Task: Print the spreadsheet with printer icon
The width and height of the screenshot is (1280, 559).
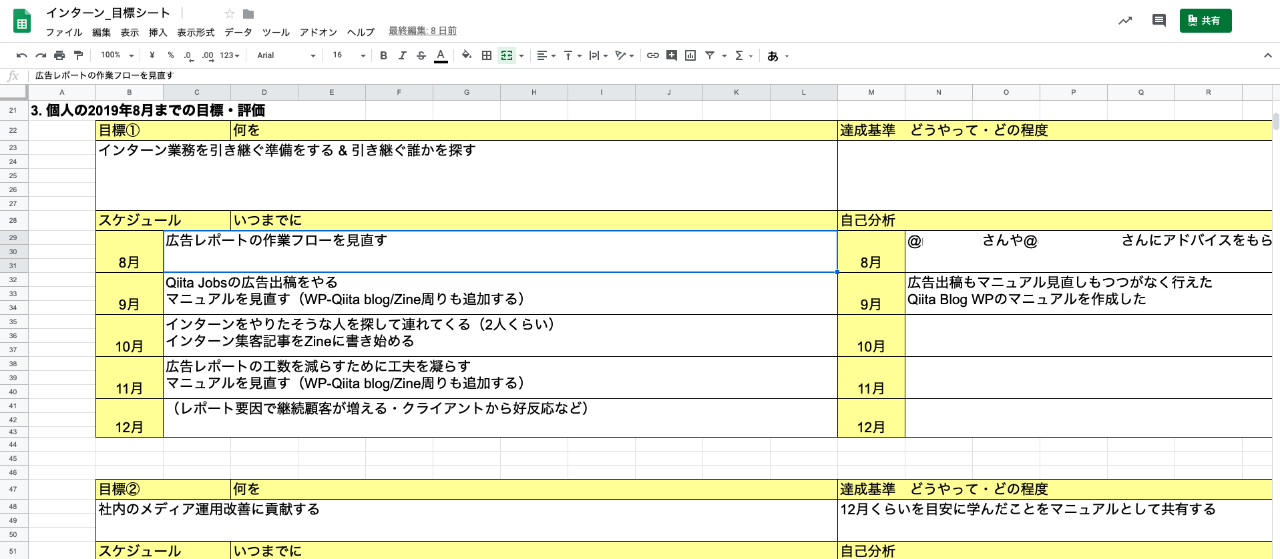Action: pyautogui.click(x=59, y=55)
